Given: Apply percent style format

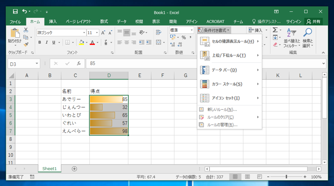Looking at the screenshot, I should [184, 37].
